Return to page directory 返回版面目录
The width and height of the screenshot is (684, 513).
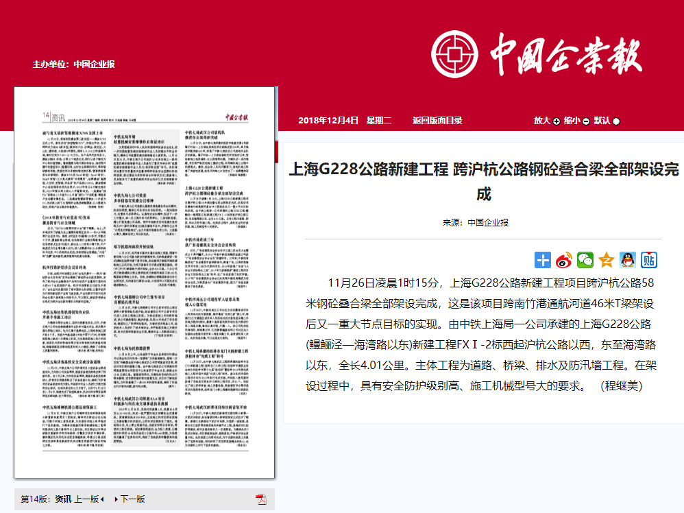pos(437,121)
